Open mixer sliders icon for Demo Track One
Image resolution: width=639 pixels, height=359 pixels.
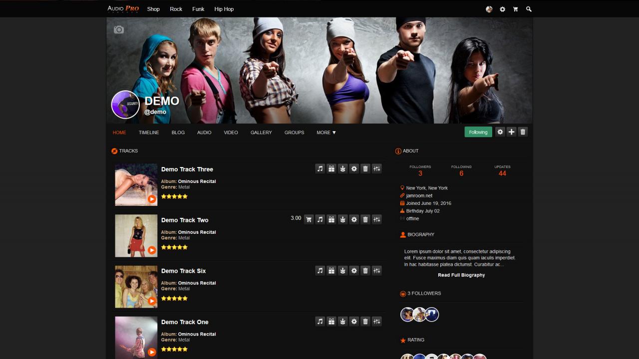[377, 321]
